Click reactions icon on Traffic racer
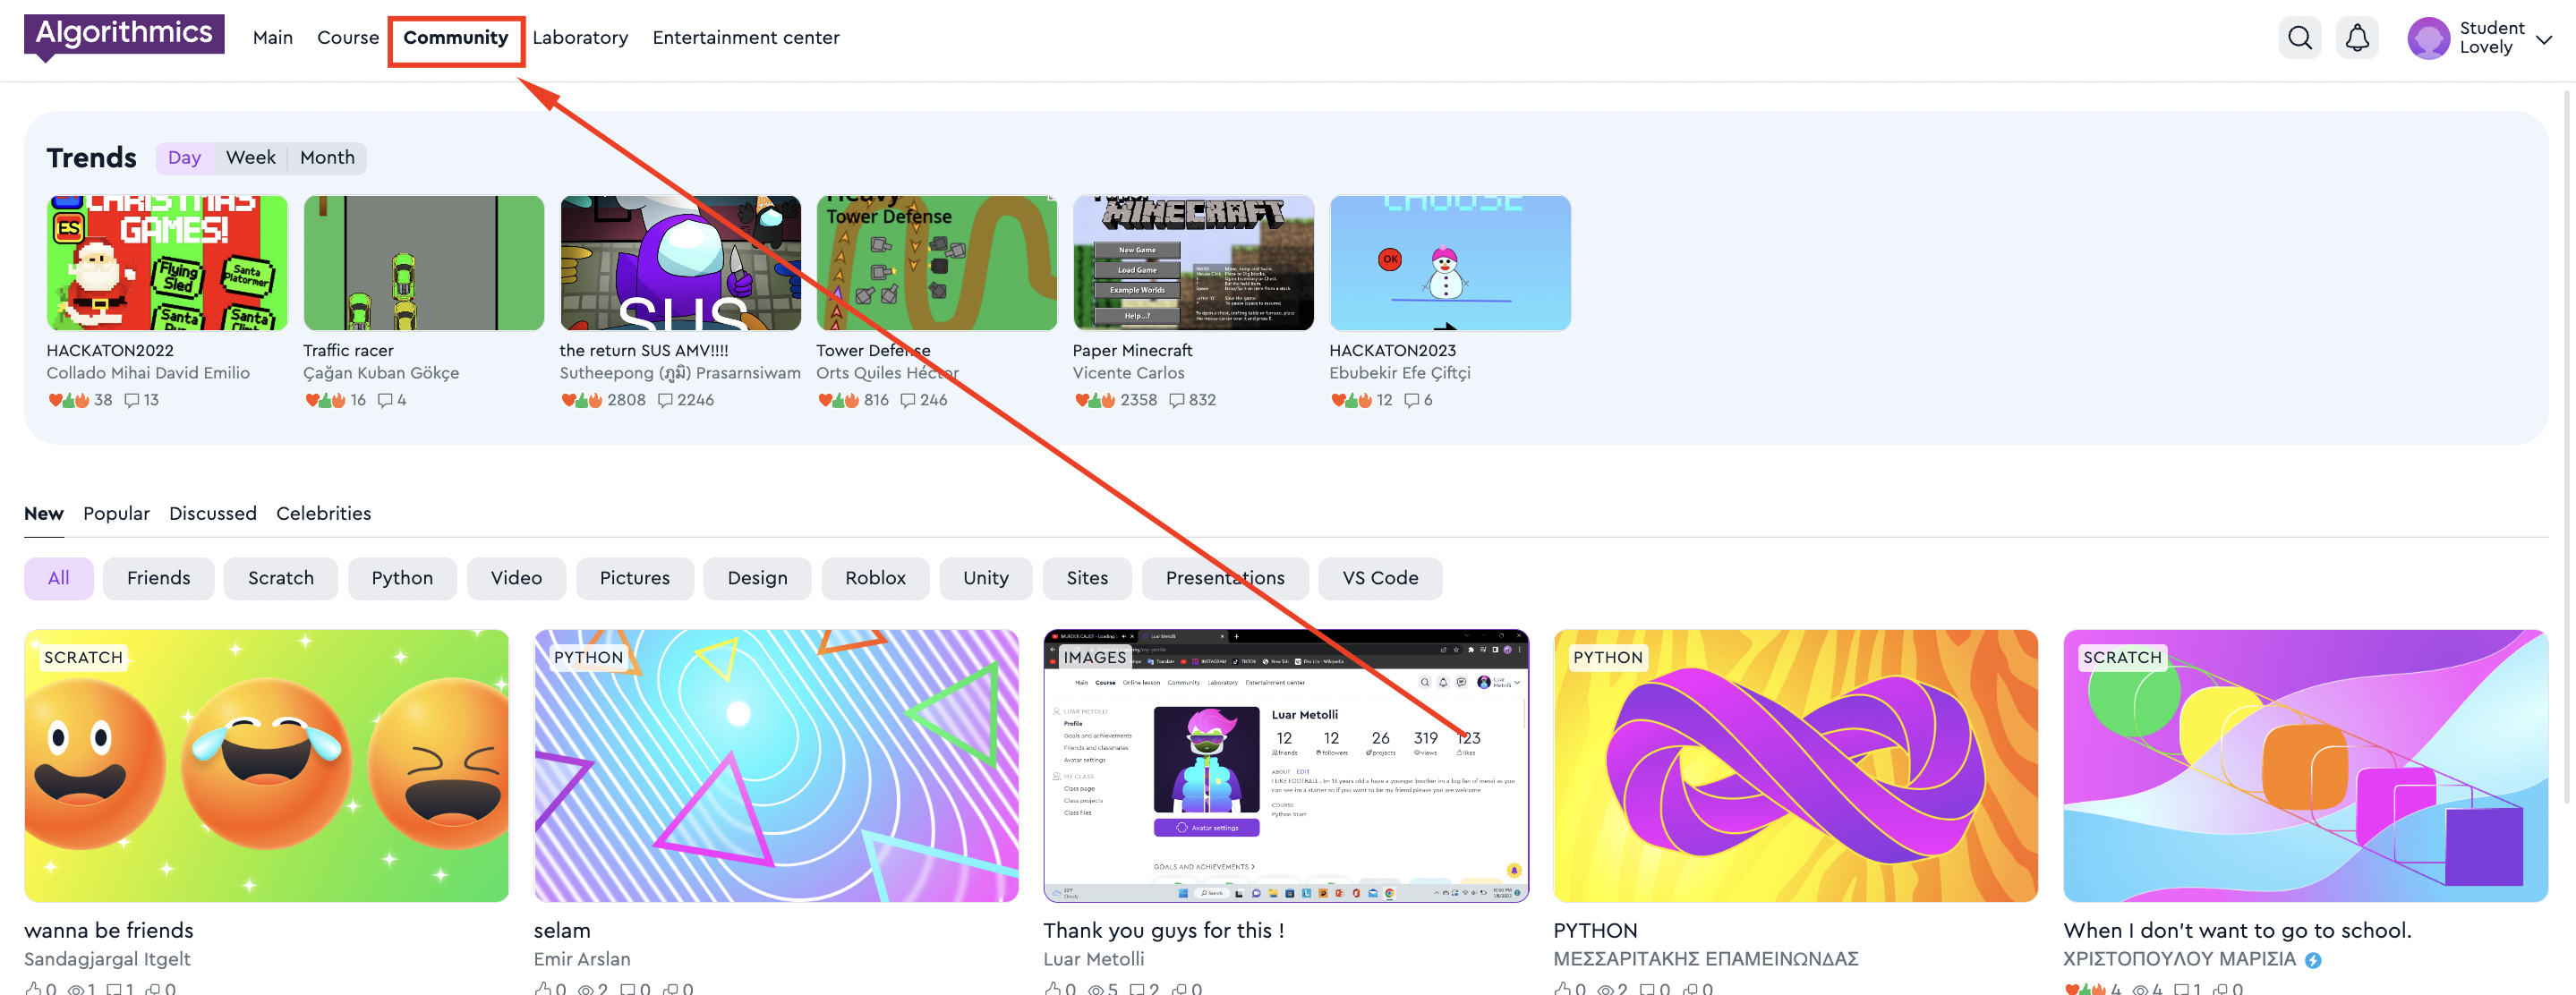Viewport: 2576px width, 995px height. point(325,400)
